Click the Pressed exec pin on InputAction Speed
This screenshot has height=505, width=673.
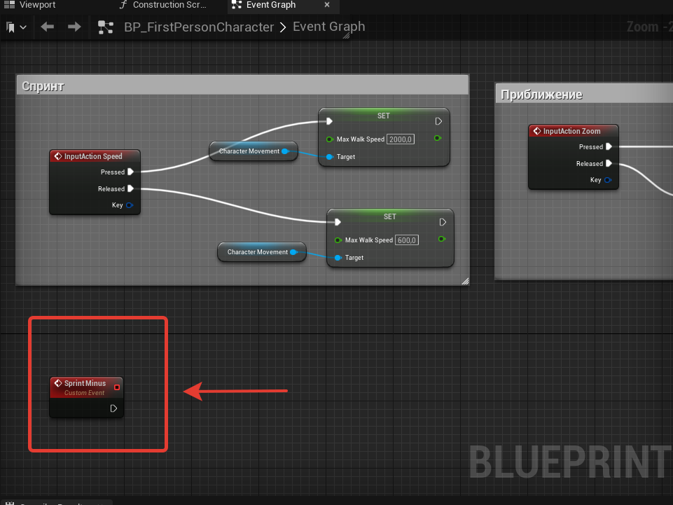pos(130,172)
